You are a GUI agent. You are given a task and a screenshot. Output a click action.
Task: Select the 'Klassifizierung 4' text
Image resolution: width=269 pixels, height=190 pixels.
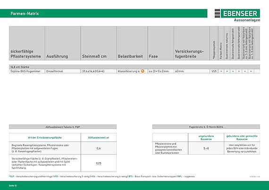pos(129,71)
